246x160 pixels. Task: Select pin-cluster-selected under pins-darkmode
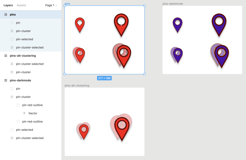click(30, 138)
